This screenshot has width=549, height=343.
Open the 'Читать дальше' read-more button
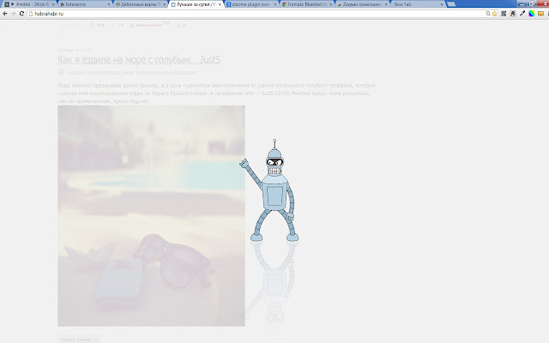point(80,340)
